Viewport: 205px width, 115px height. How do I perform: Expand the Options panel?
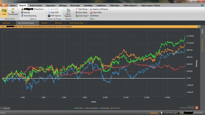pyautogui.click(x=5, y=108)
